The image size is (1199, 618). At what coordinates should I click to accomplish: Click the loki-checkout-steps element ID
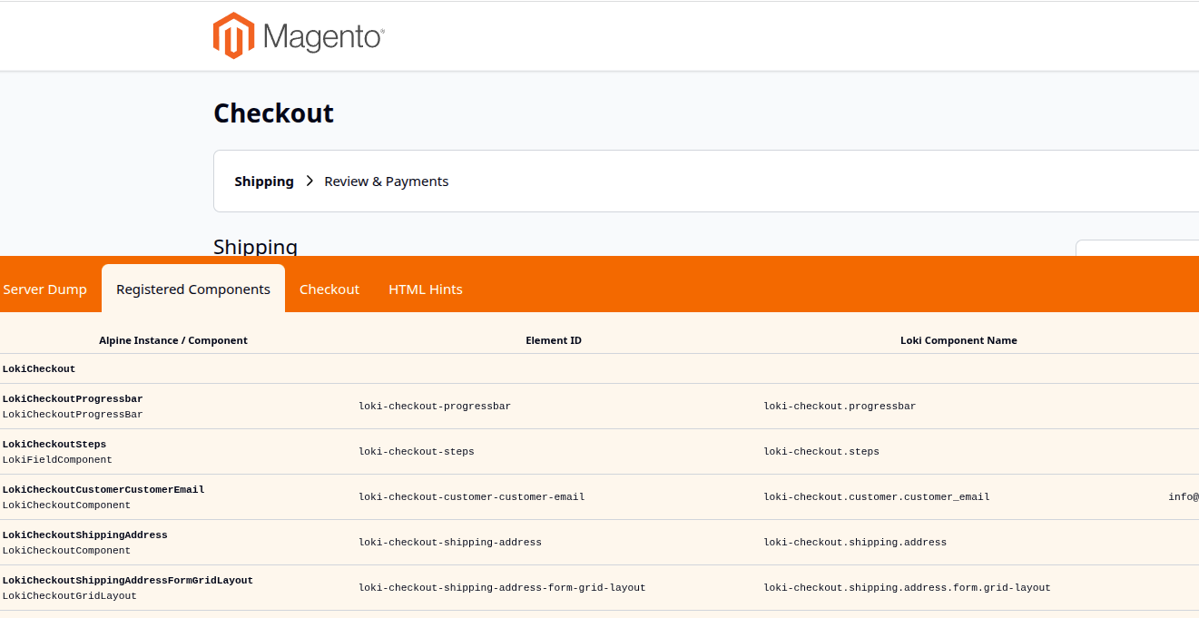point(417,452)
